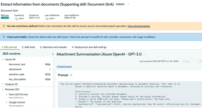
Task: Click the Save button
Action: [x=186, y=61]
